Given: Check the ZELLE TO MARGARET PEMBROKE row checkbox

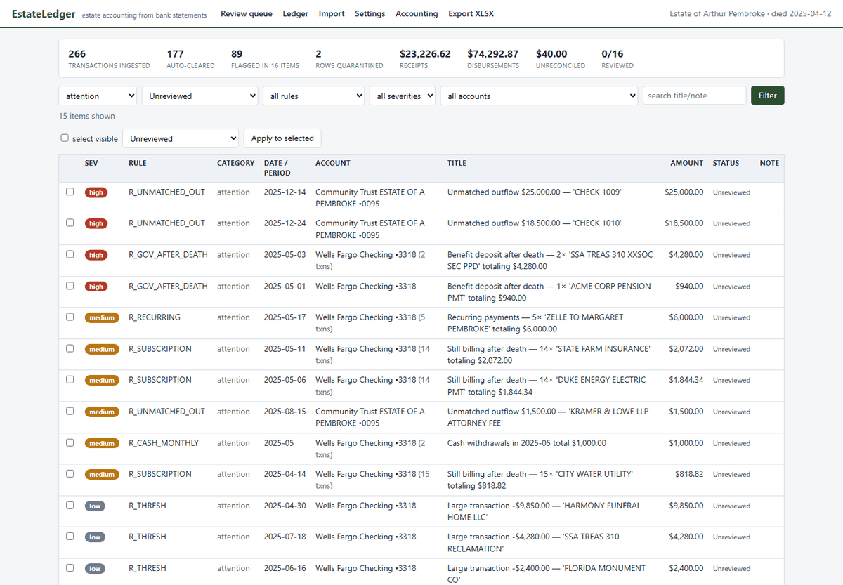Looking at the screenshot, I should (70, 317).
